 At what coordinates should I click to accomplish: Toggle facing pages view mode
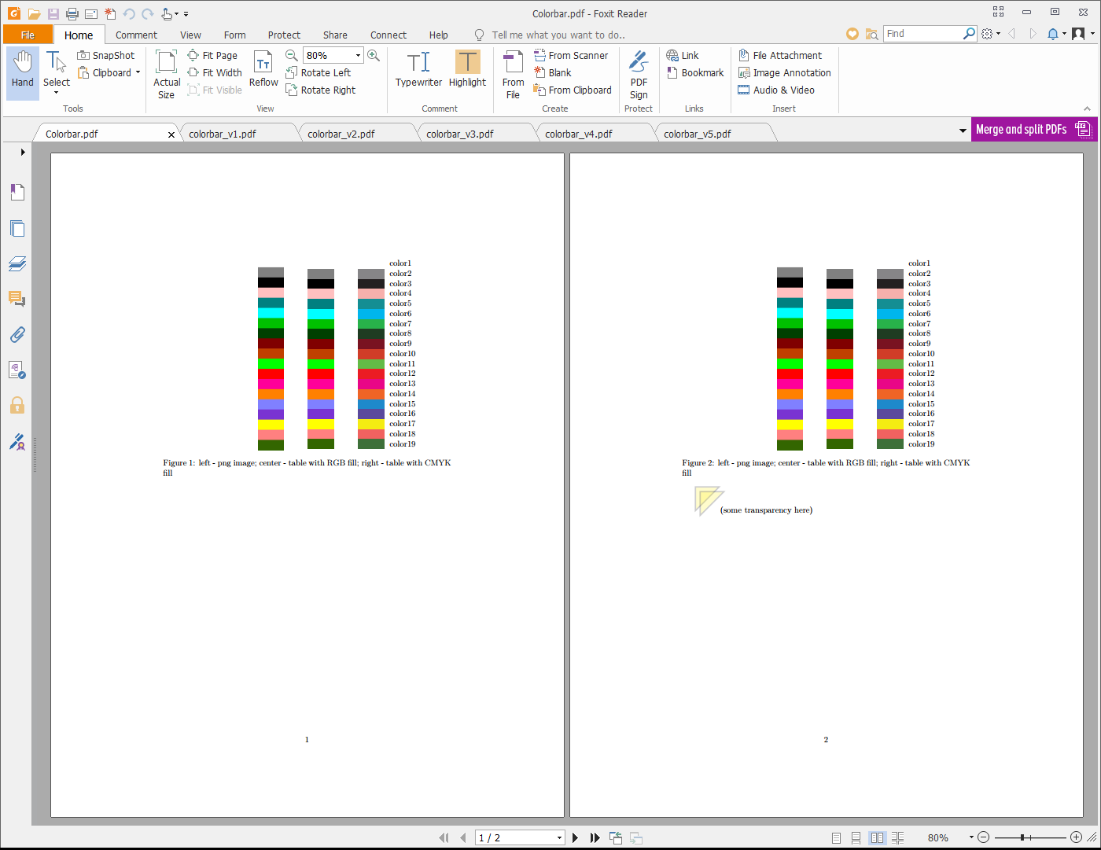[877, 838]
